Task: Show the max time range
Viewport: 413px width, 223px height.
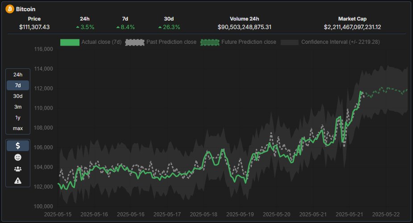Action: coord(18,128)
